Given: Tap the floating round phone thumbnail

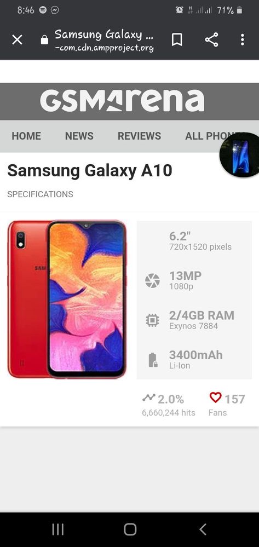Looking at the screenshot, I should (x=240, y=155).
